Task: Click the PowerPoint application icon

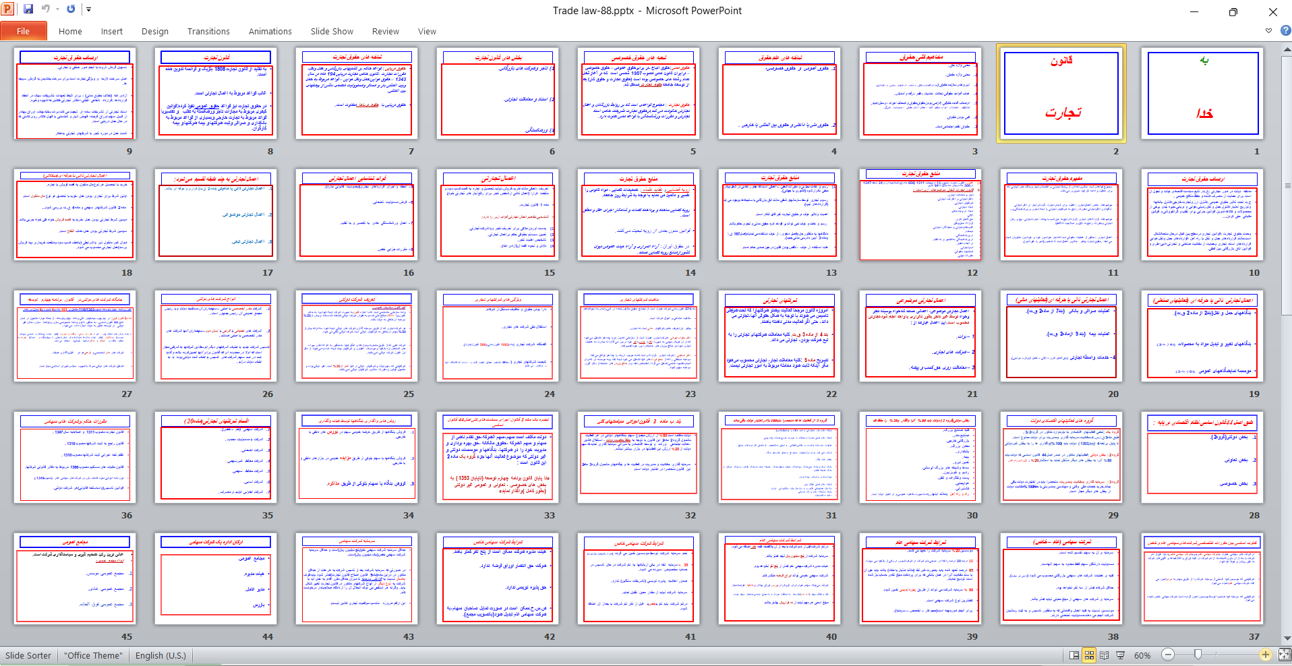Action: click(8, 9)
